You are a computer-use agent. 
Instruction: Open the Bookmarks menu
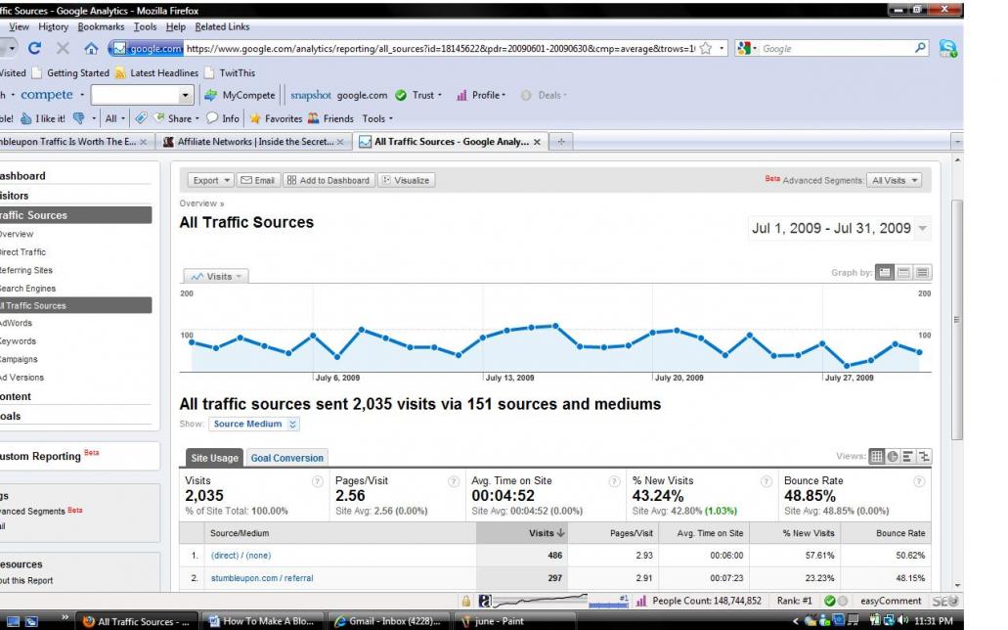click(101, 27)
